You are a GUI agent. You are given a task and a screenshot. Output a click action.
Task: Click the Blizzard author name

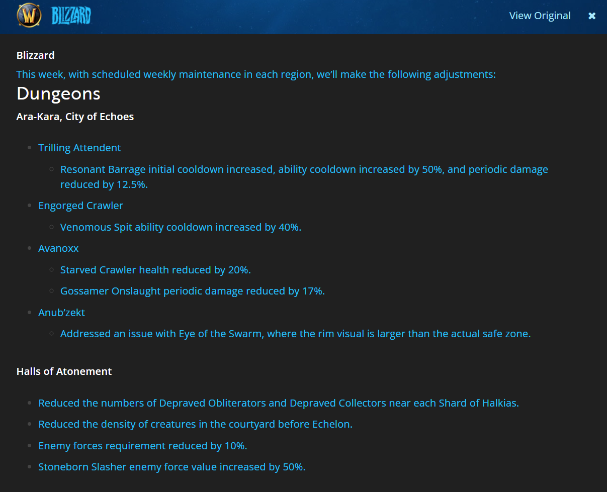pyautogui.click(x=35, y=55)
